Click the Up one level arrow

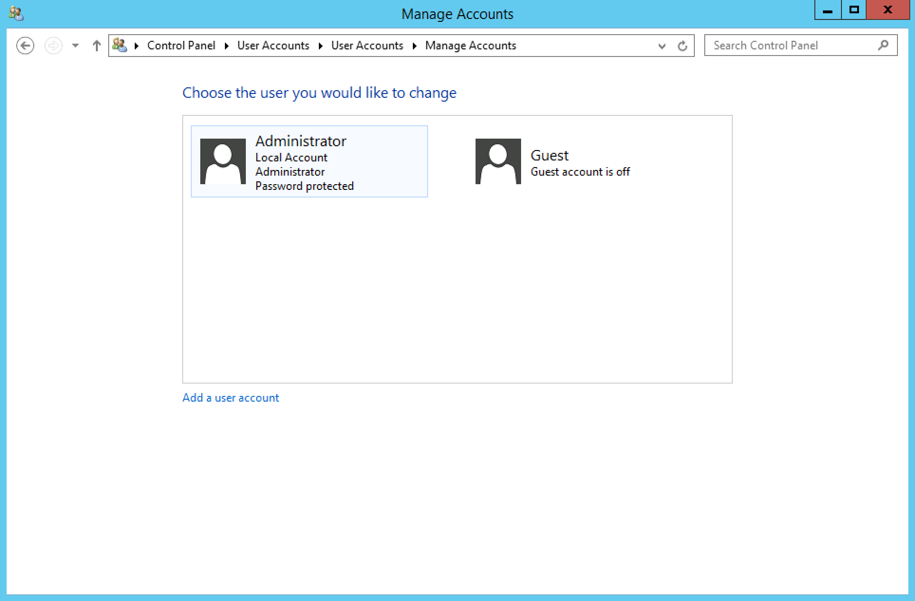97,46
